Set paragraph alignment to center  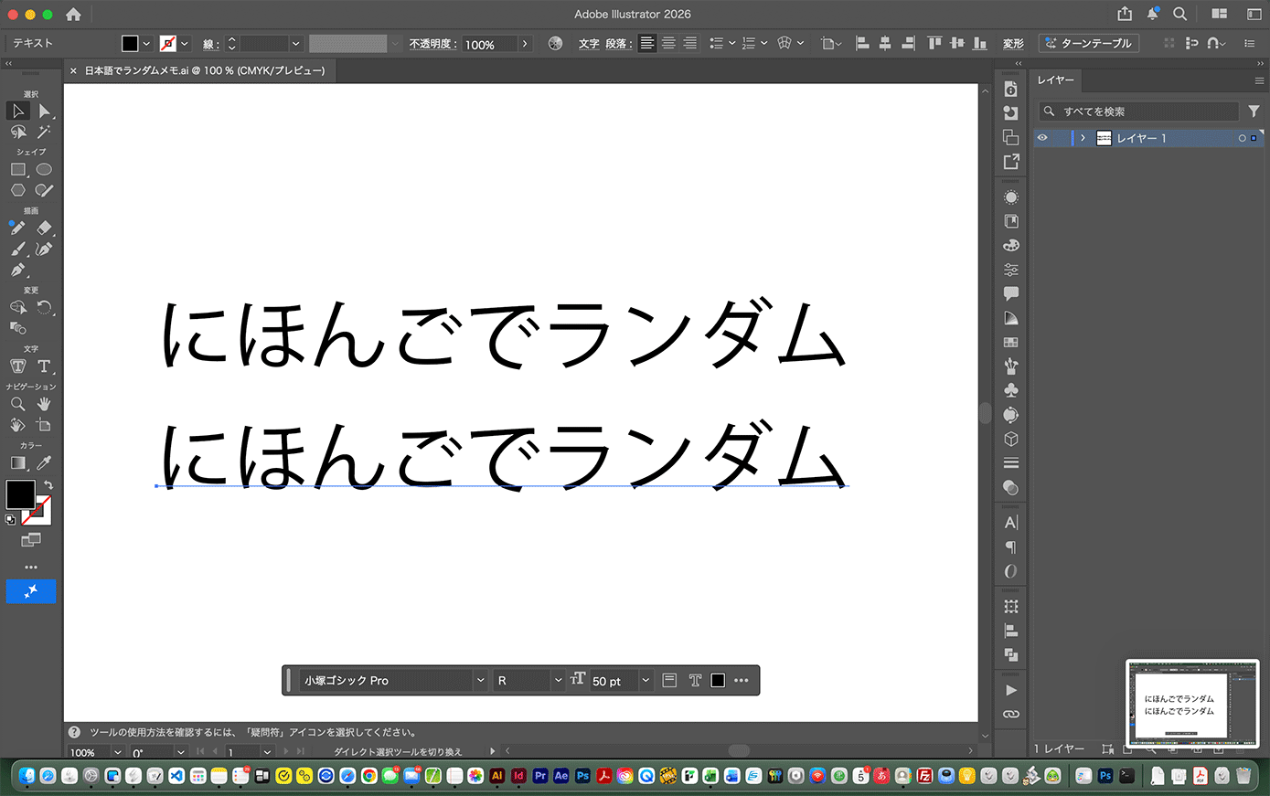click(x=668, y=43)
